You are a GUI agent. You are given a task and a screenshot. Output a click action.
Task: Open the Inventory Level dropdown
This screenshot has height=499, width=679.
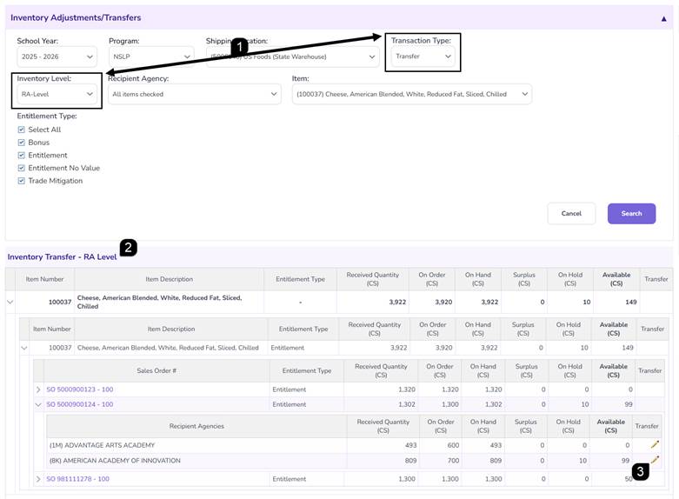(57, 94)
